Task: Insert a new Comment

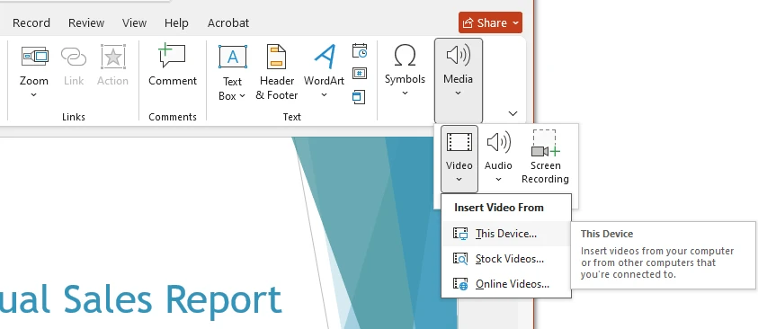Action: coord(173,66)
